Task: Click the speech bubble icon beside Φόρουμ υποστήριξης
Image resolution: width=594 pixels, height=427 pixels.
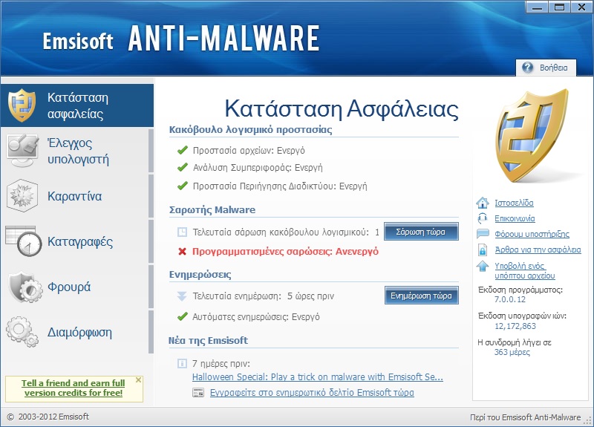Action: [x=483, y=234]
